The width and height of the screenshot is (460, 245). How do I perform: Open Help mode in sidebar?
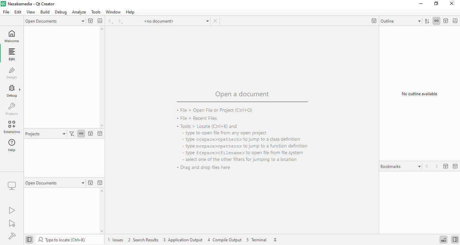(12, 145)
